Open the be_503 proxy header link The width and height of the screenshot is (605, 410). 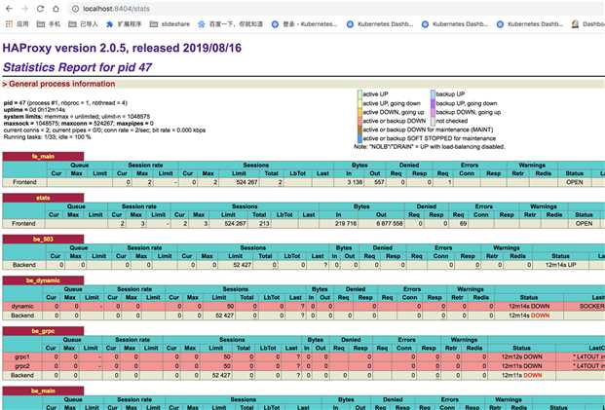43,240
